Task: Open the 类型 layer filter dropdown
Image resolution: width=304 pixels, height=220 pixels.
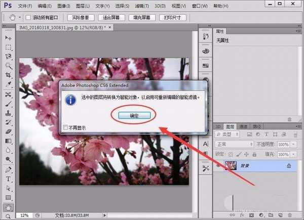Action: [227, 134]
